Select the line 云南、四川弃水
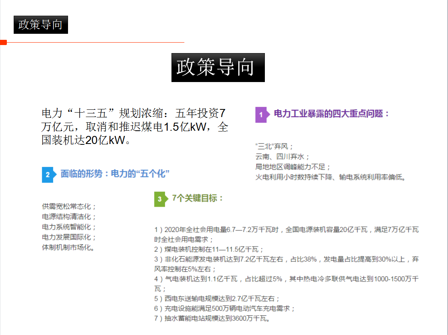 coord(283,157)
